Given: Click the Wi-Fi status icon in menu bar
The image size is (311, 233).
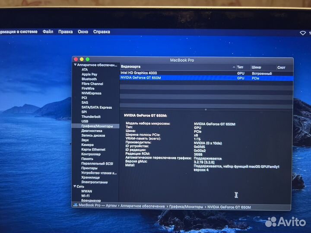Looking at the screenshot, I should [x=303, y=33].
